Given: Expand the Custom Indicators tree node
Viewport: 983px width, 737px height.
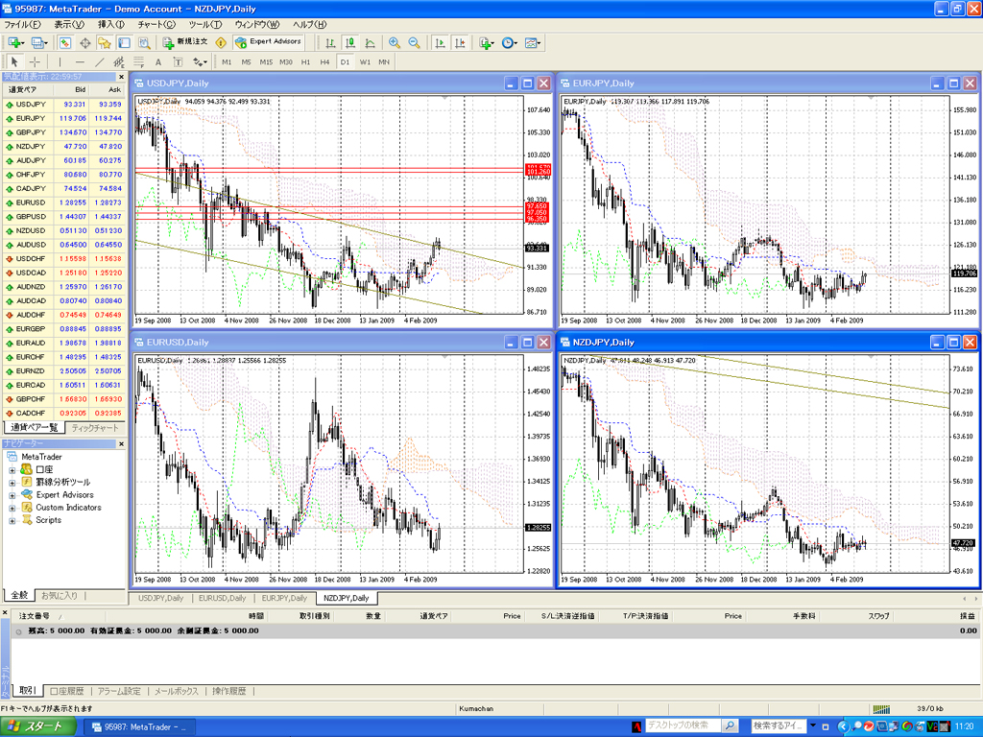Looking at the screenshot, I should tap(12, 508).
